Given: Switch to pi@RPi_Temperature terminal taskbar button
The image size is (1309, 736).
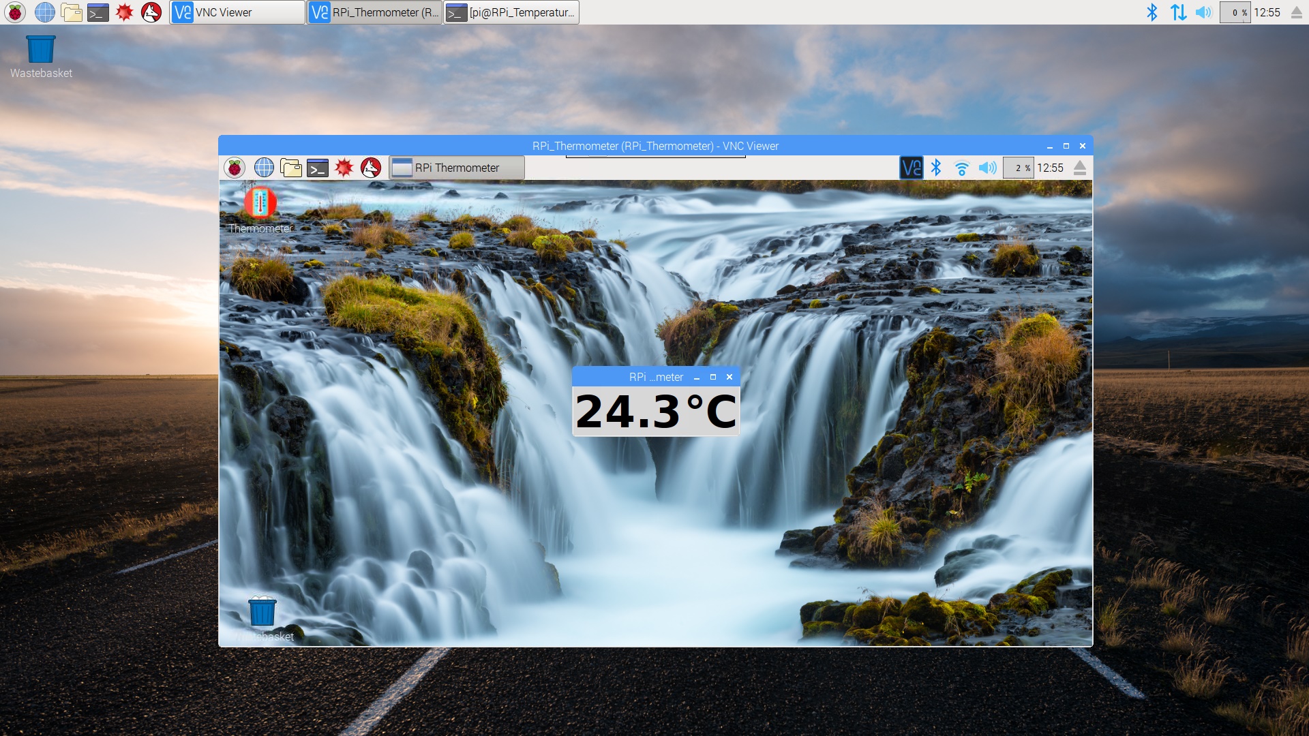Looking at the screenshot, I should point(511,12).
